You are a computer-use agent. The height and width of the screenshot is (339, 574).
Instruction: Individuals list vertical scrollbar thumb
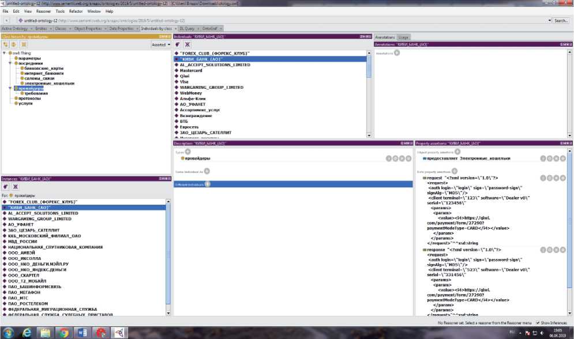click(369, 66)
